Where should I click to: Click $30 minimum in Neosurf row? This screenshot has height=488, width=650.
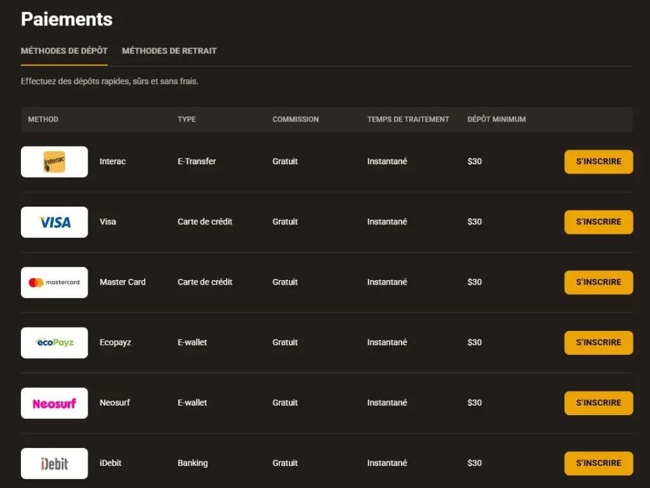tap(475, 402)
